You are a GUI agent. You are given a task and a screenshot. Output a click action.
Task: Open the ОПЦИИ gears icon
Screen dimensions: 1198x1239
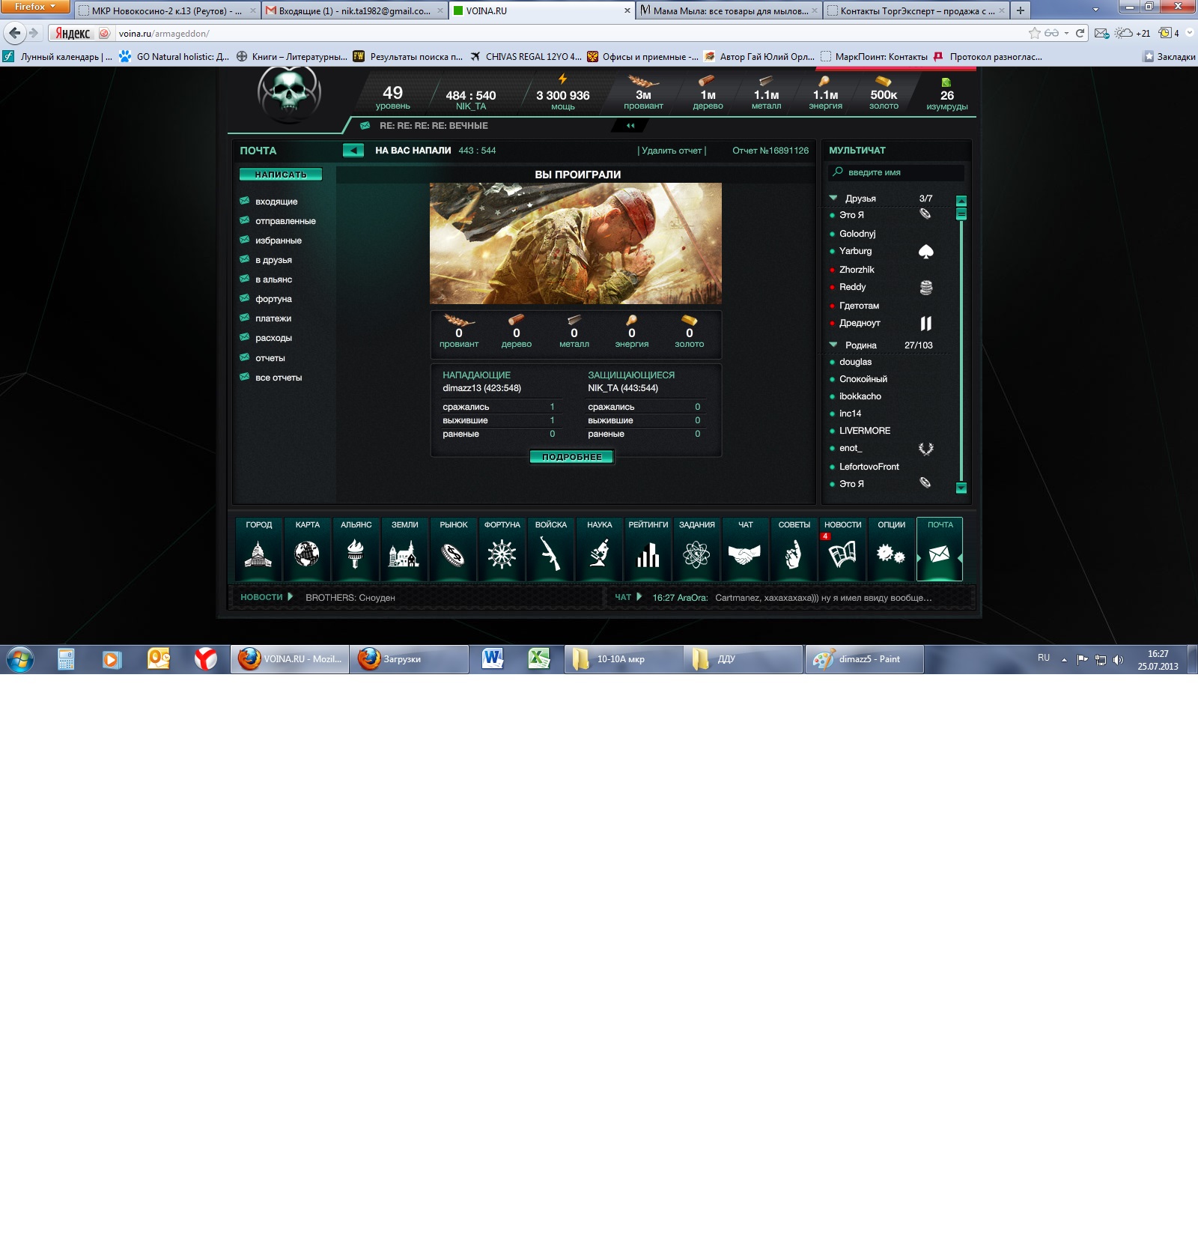891,554
